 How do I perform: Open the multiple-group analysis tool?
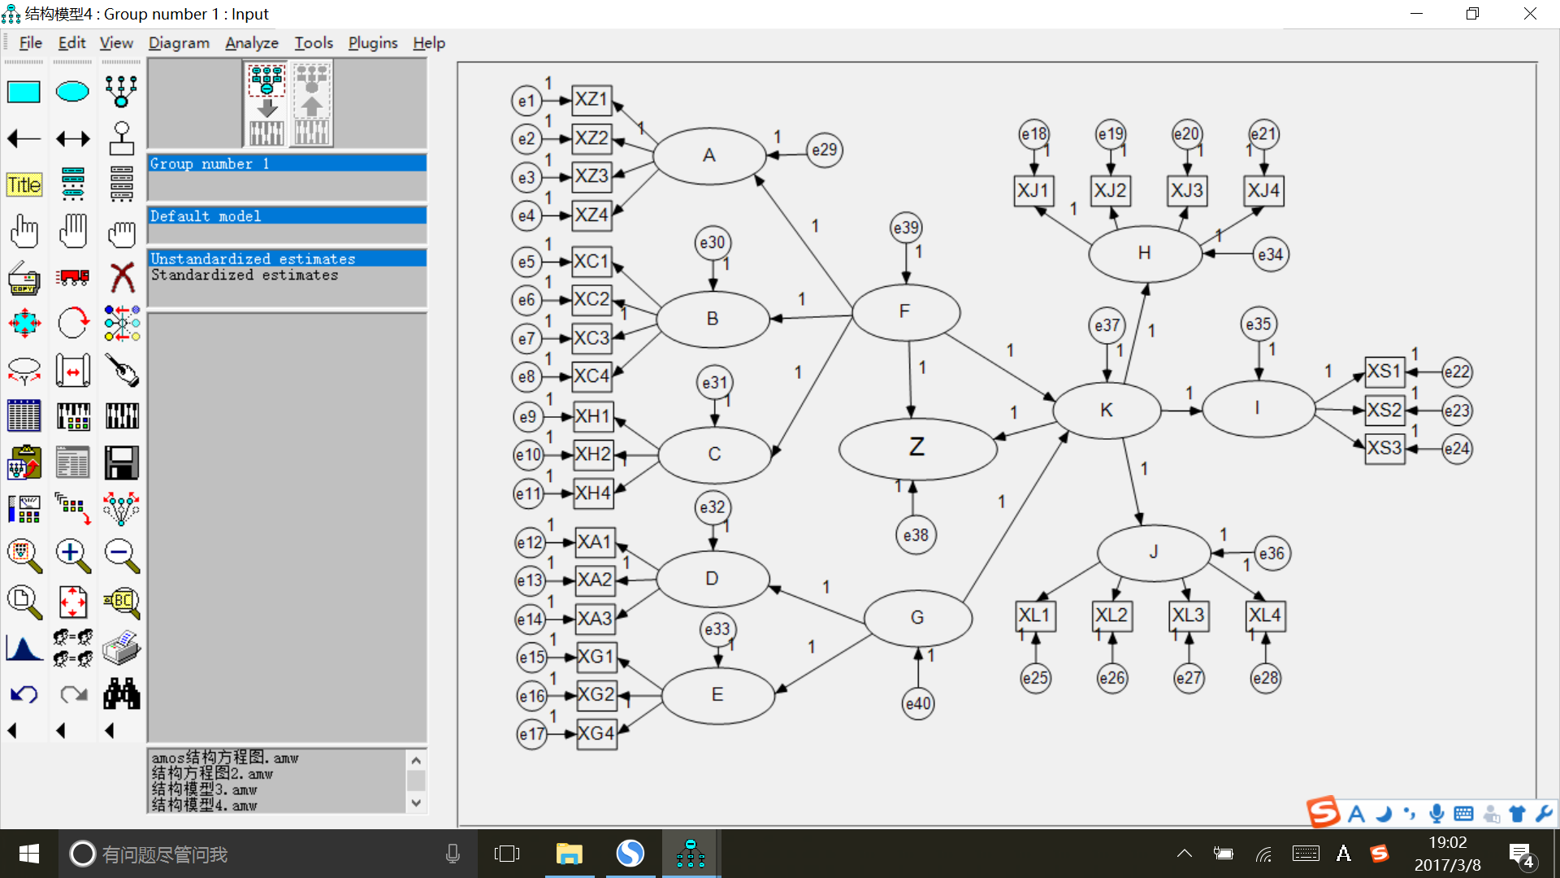tap(72, 648)
